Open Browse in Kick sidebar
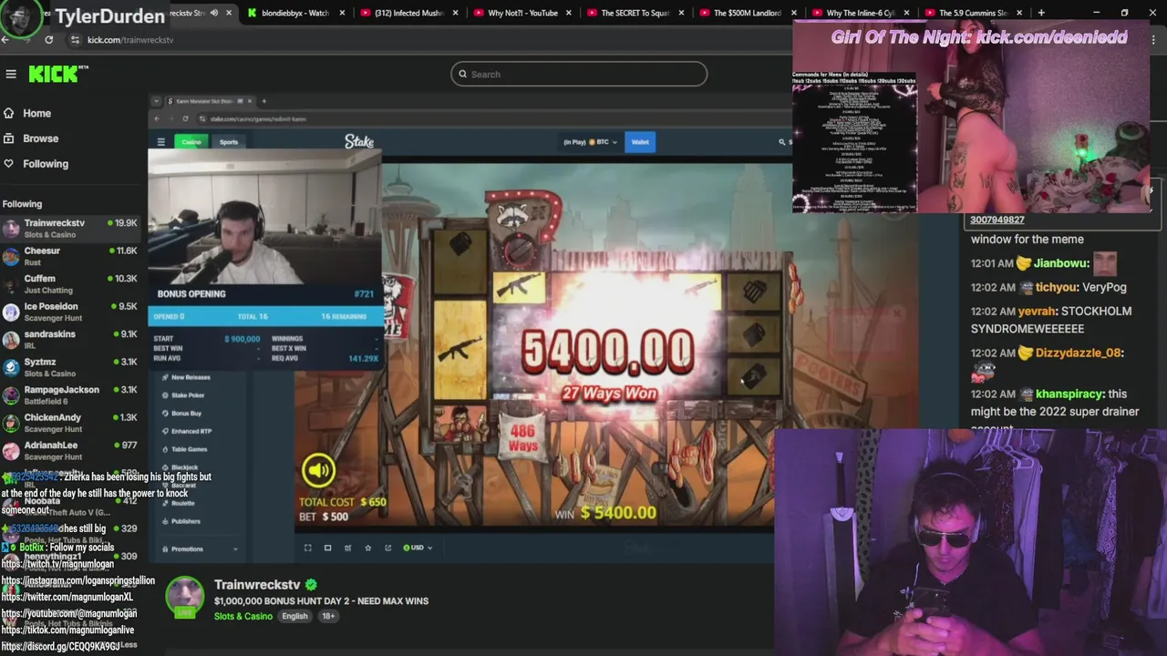The height and width of the screenshot is (656, 1167). [41, 138]
